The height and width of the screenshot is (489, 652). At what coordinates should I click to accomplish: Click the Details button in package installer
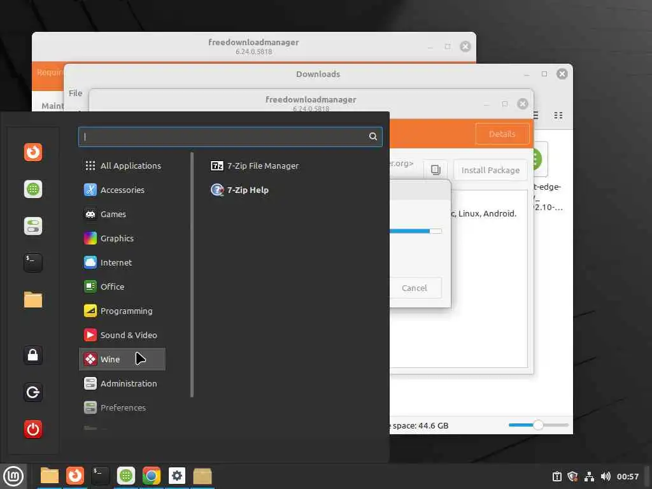tap(502, 134)
